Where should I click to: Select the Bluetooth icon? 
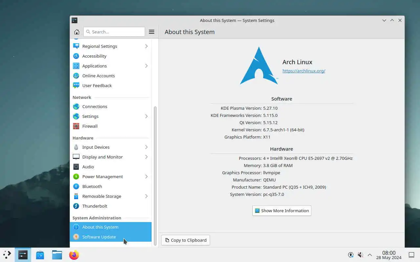[76, 186]
